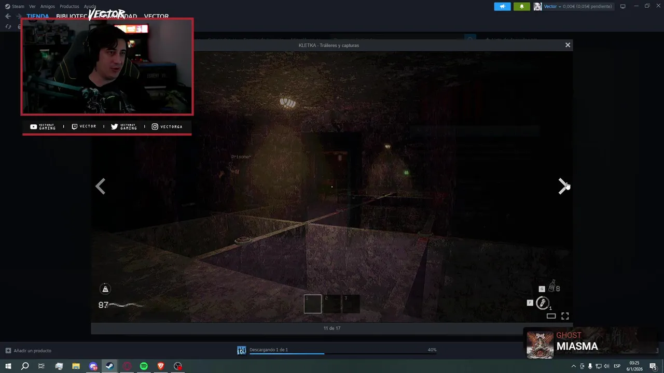This screenshot has height=373, width=664.
Task: Open Brave browser from the taskbar
Action: (161, 366)
